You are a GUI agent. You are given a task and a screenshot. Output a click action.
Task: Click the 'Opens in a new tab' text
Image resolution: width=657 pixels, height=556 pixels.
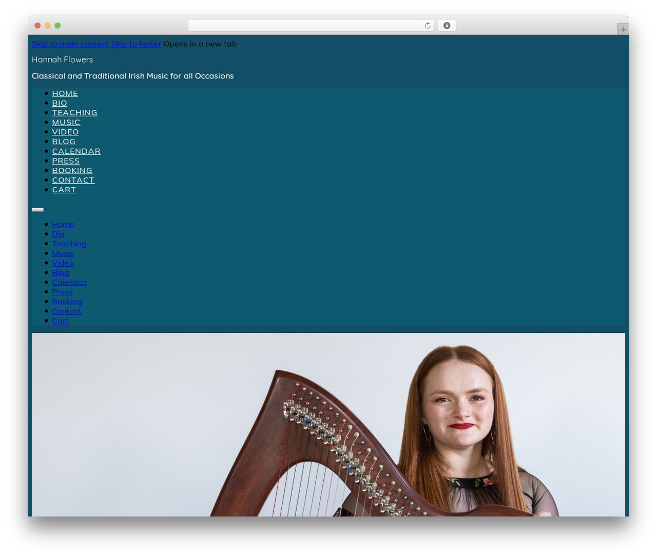coord(200,44)
